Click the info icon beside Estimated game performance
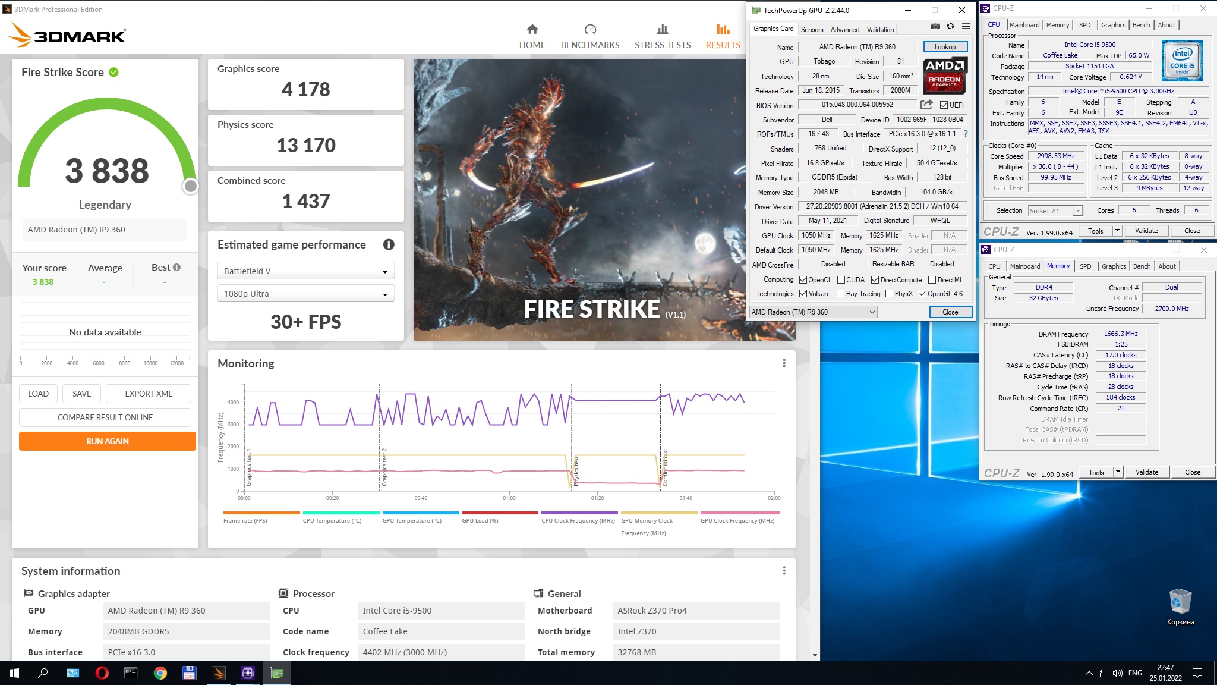 (x=389, y=244)
